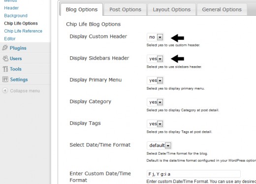Click the 'Chip Life Blog Options' heading
256x184 pixels.
[x=94, y=24]
